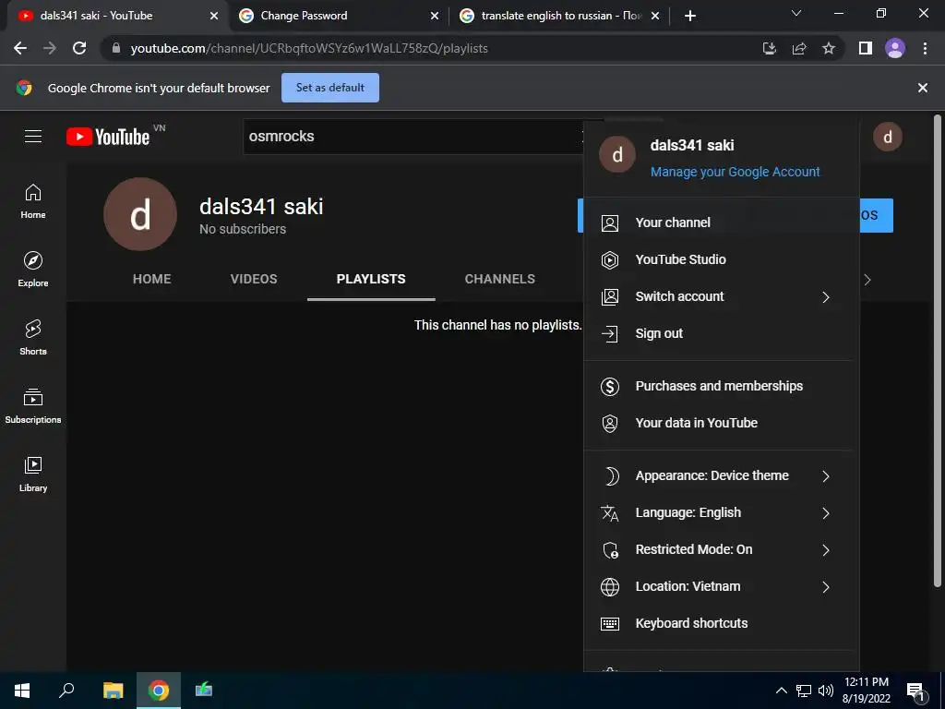Expand Switch account submenu
The height and width of the screenshot is (709, 945).
point(826,297)
